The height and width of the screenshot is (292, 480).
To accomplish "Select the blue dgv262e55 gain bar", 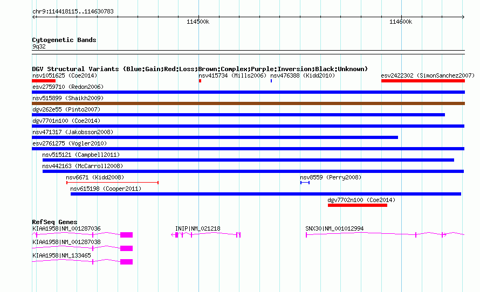I will [238, 115].
